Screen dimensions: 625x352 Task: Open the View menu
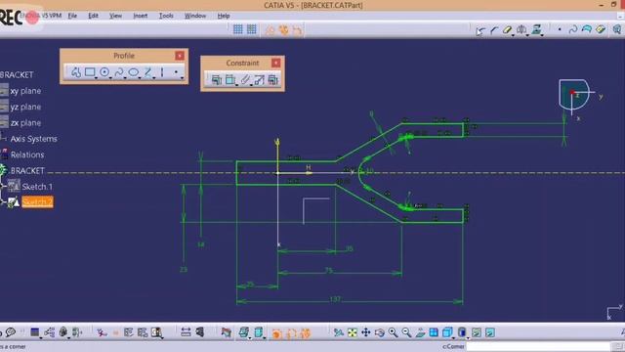click(115, 16)
